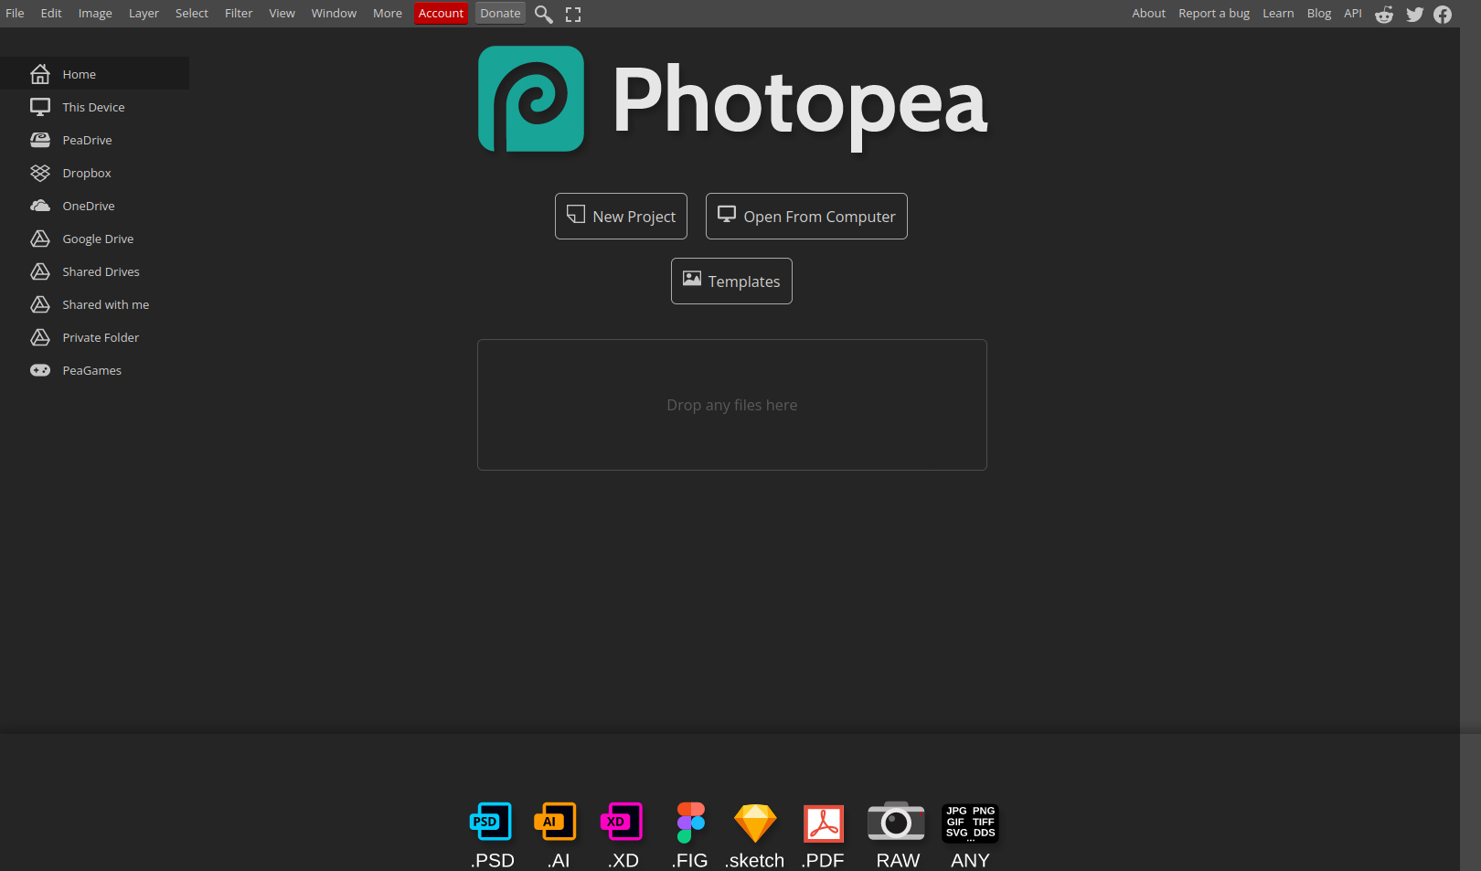Click the Google Drive label in sidebar
Viewport: 1481px width, 871px height.
98,239
